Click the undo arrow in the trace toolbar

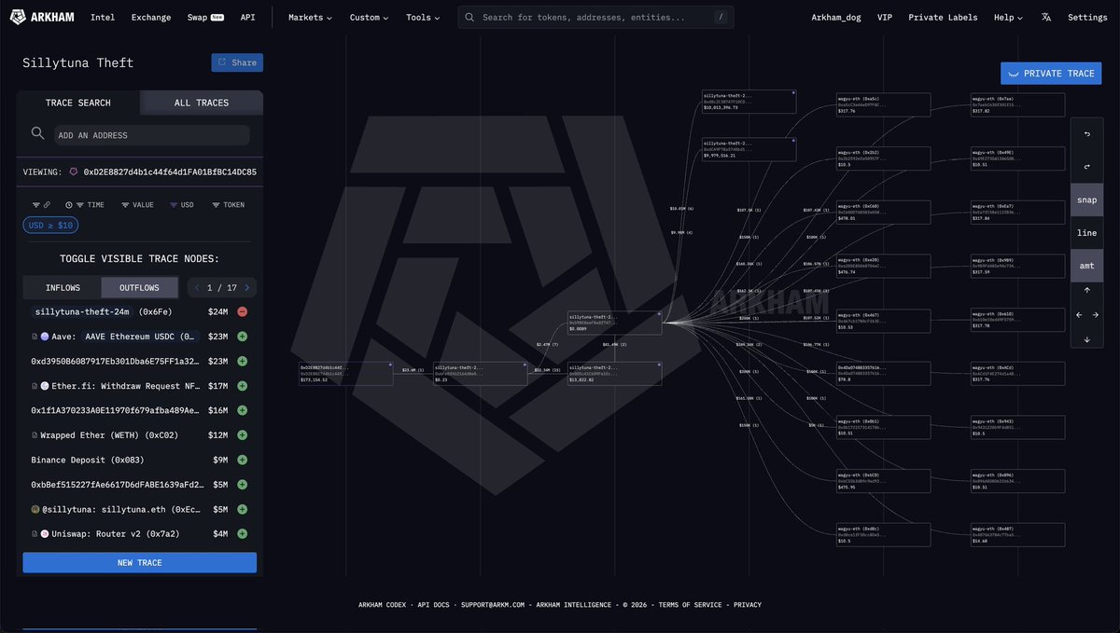[x=1086, y=134]
